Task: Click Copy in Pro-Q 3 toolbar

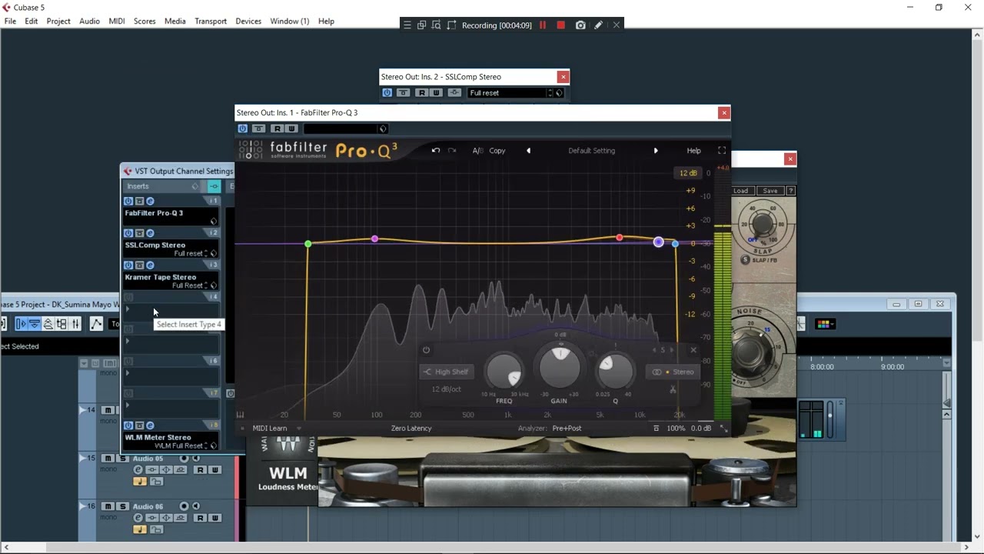Action: 497,151
